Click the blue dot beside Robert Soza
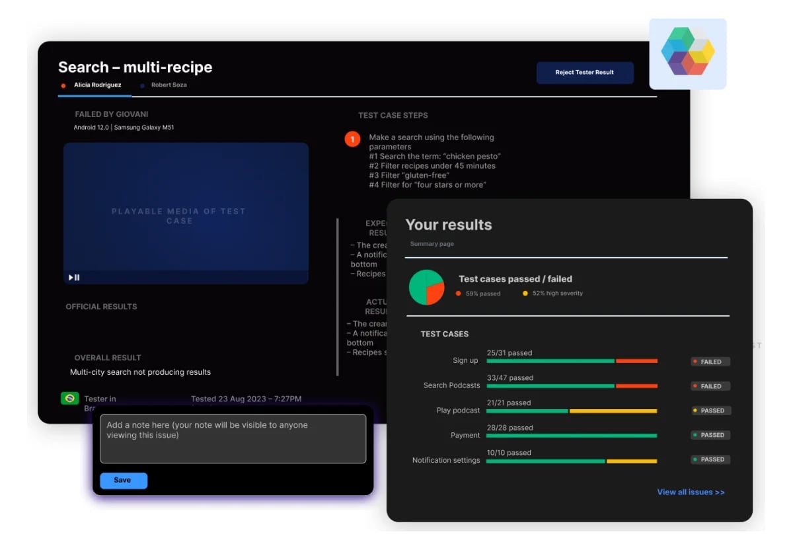The height and width of the screenshot is (550, 793). pyautogui.click(x=141, y=85)
